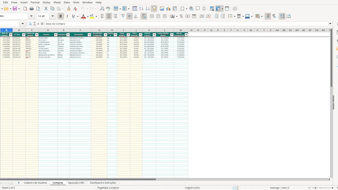Toggle center horizontal alignment
The width and height of the screenshot is (338, 190).
[x=109, y=16]
